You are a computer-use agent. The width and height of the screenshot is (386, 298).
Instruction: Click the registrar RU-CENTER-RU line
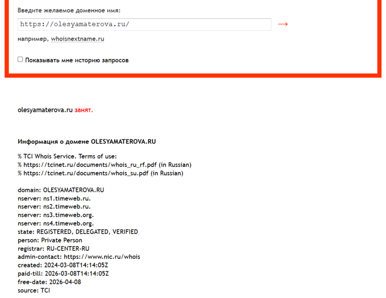(x=53, y=249)
